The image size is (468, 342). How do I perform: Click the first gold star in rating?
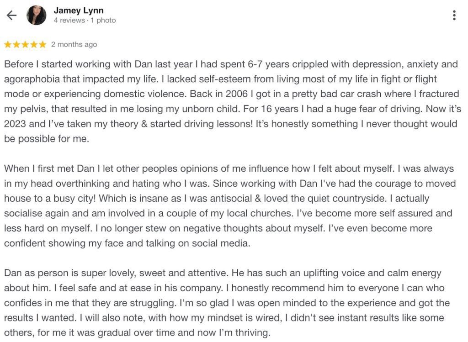[x=8, y=44]
